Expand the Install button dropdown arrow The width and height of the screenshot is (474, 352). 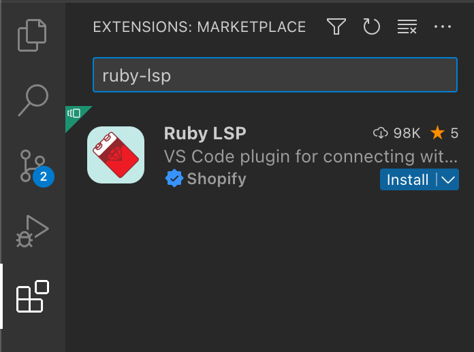pyautogui.click(x=447, y=180)
